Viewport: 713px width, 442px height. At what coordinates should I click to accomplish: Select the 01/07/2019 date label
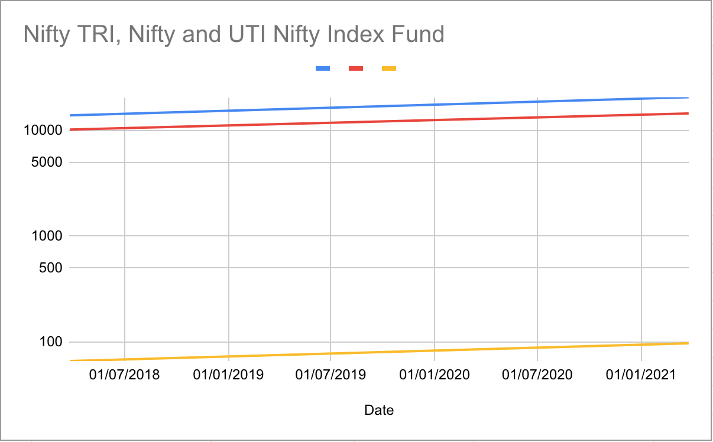[330, 375]
